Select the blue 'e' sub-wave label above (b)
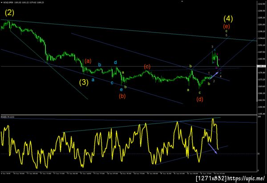The height and width of the screenshot is (183, 267). point(121,90)
